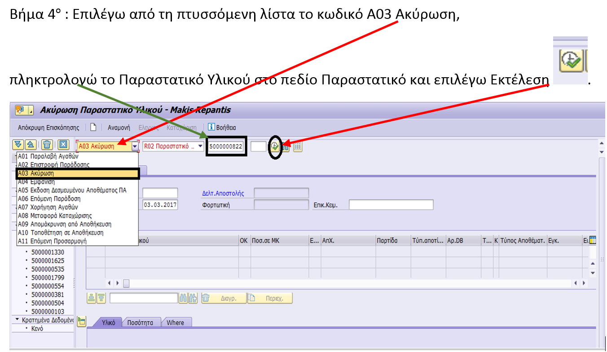Select A05 Έκδοση Δεσμευμένου Αποθέματος ΠΑ
Image resolution: width=607 pixels, height=352 pixels.
[76, 190]
